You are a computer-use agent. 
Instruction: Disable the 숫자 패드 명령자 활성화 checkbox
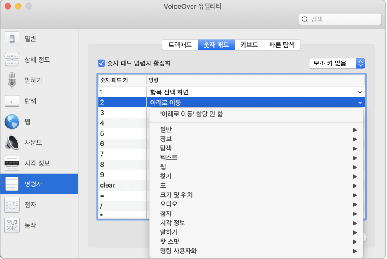coord(100,63)
